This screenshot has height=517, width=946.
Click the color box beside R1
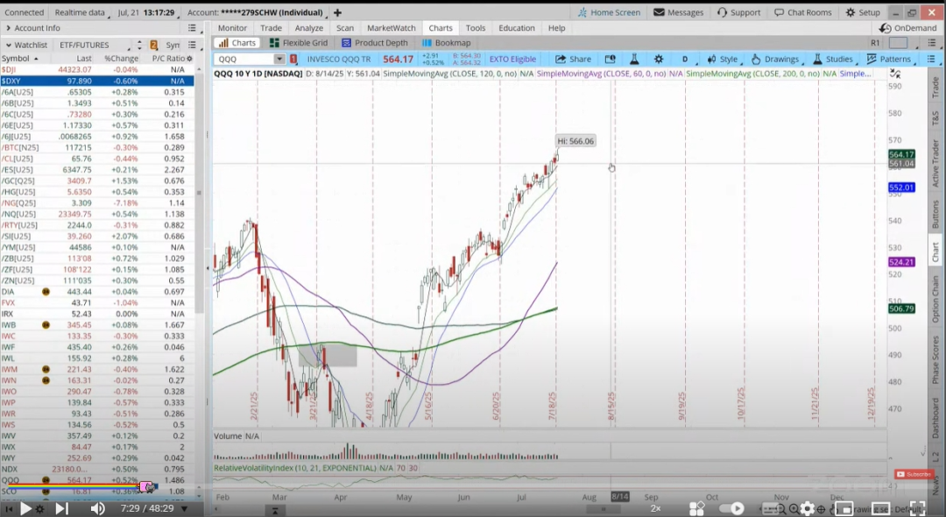tap(899, 43)
